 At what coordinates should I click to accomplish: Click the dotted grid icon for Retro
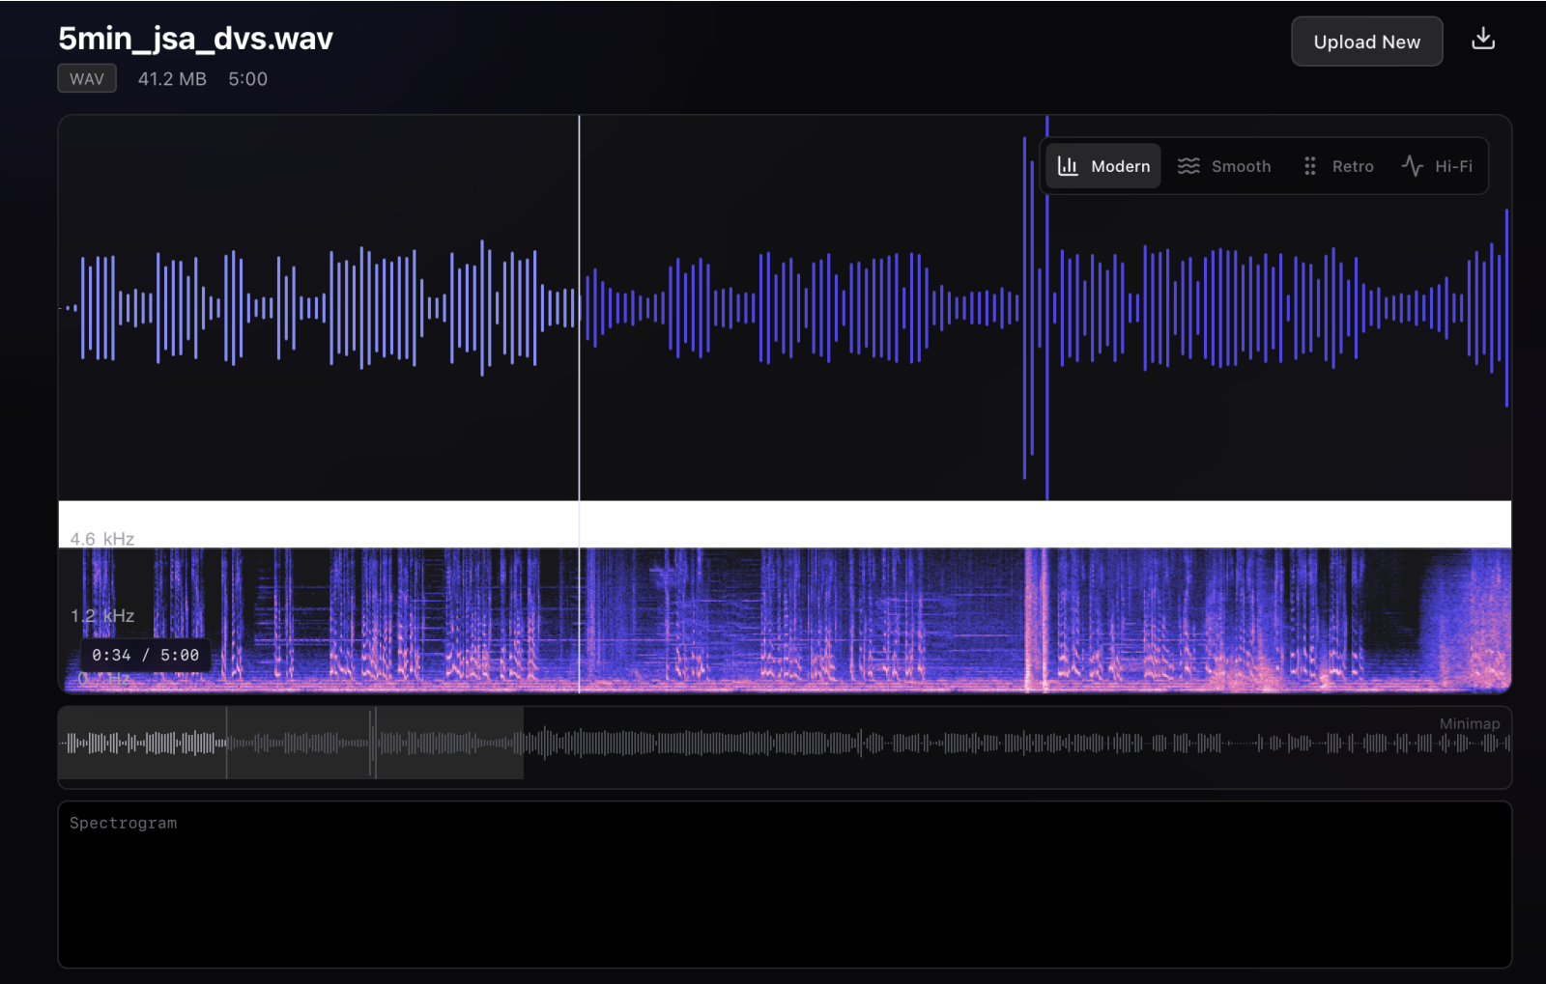click(x=1309, y=166)
